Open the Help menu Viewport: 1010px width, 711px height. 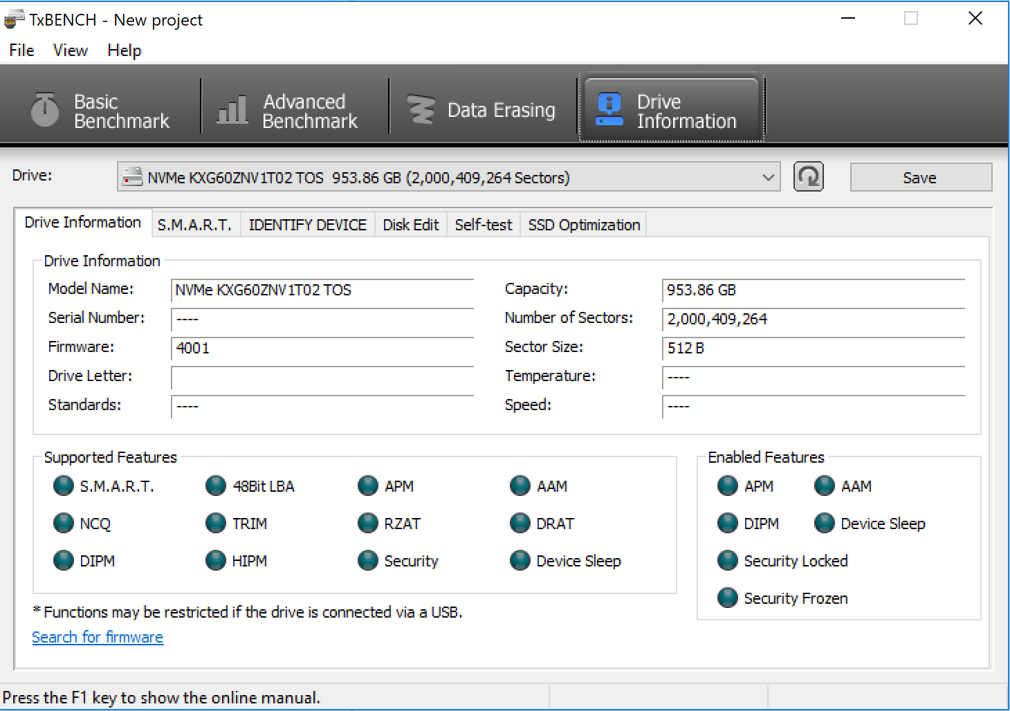pyautogui.click(x=125, y=50)
